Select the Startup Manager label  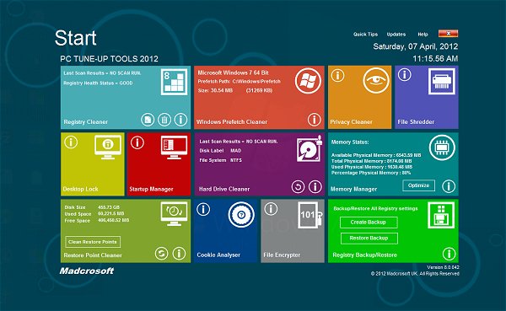[x=151, y=189]
